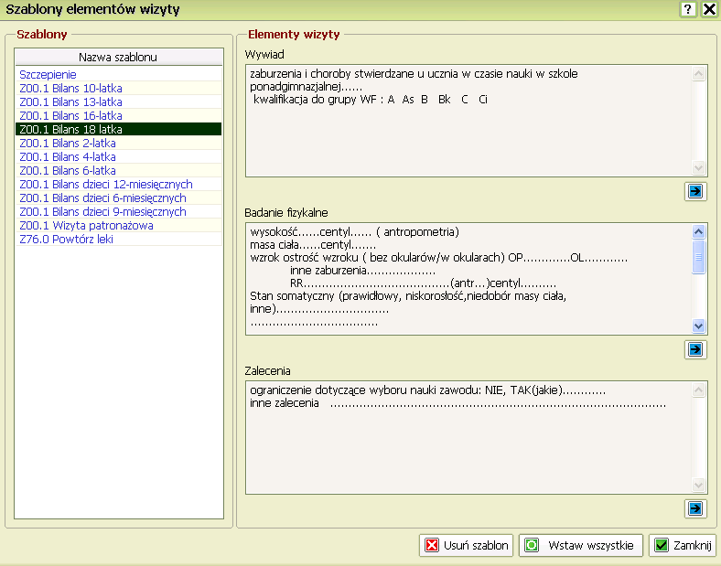Image resolution: width=721 pixels, height=566 pixels.
Task: Click the Zalecenia scrollbar down arrow
Action: [698, 486]
